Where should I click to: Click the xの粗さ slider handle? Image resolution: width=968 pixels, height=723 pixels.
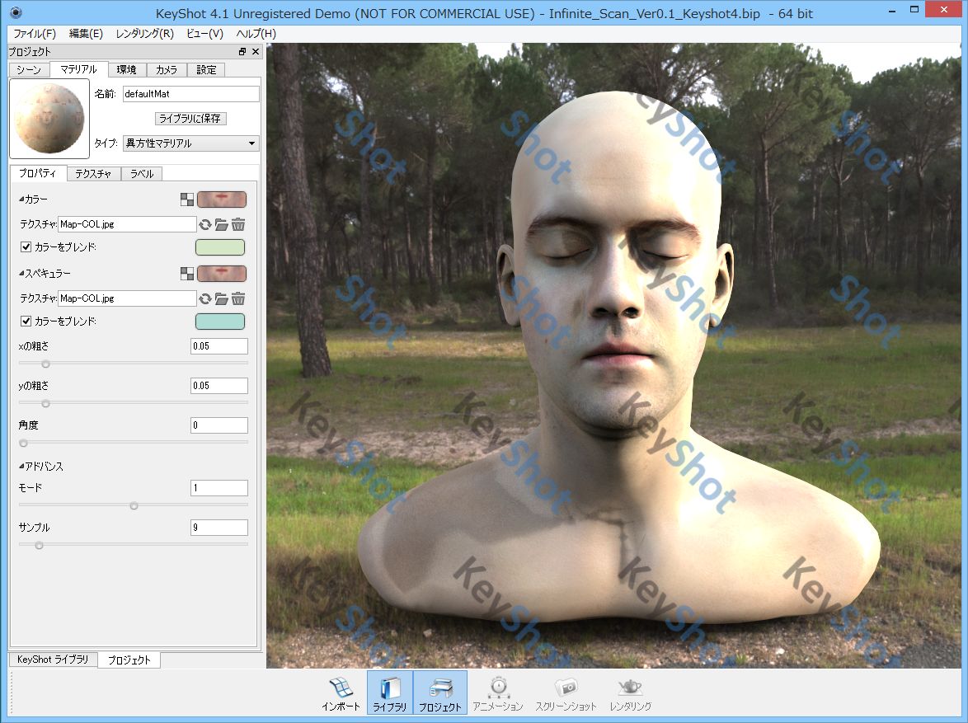coord(45,364)
